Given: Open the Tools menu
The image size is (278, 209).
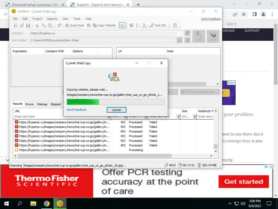Looking at the screenshot, I should point(77,19).
